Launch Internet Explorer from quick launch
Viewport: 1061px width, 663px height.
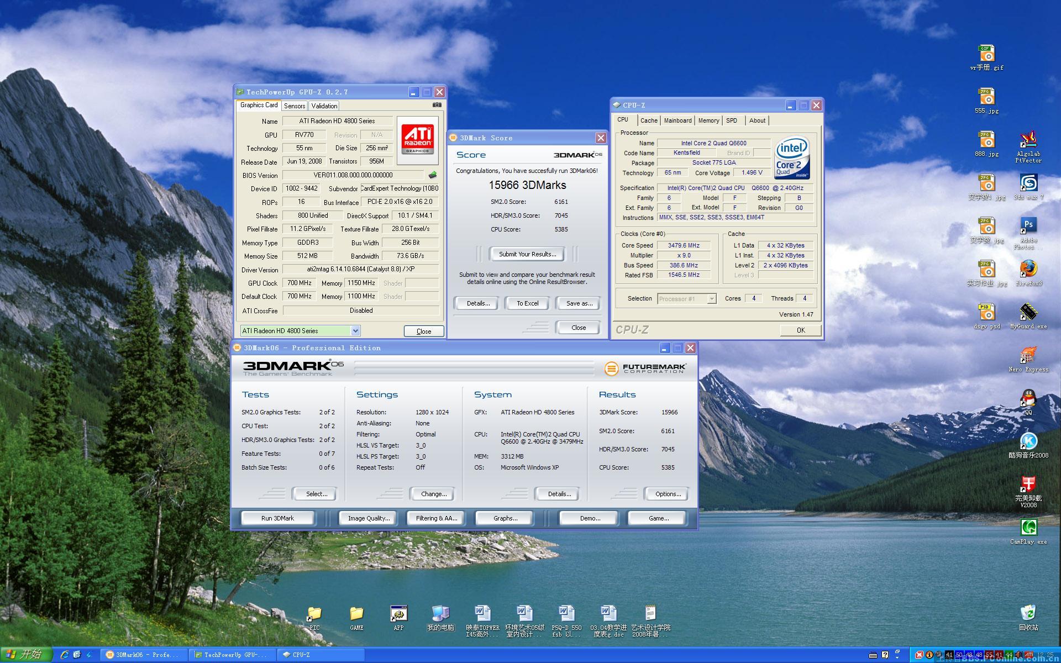pos(64,655)
